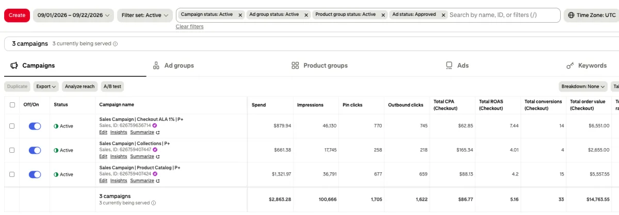Open Edit for the Product Catalog campaign

[103, 181]
